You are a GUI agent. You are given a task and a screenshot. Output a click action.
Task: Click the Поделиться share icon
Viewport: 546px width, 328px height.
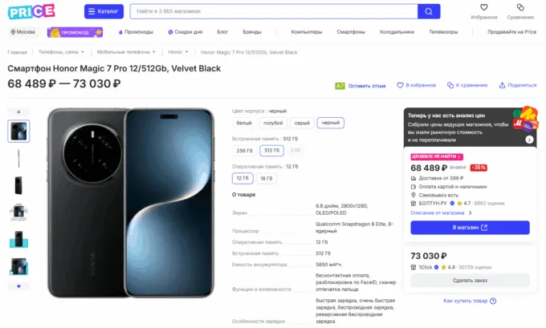(502, 85)
